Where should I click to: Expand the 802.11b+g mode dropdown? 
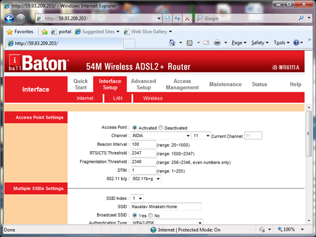click(146, 179)
